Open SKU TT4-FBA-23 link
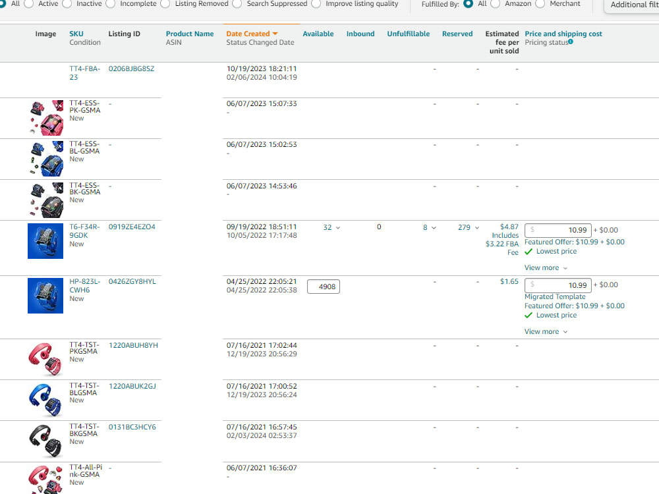Viewport: 659px width, 494px height. (84, 72)
